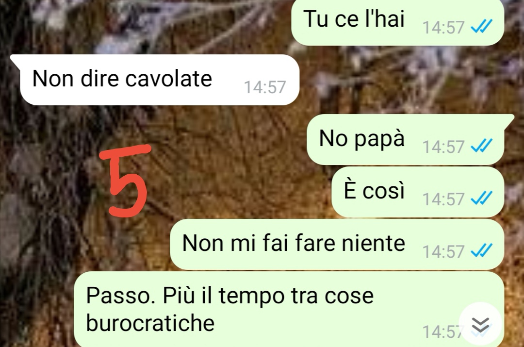The width and height of the screenshot is (524, 347).
Task: Click the timestamp on the 'È così' bubble
Action: pos(443,199)
